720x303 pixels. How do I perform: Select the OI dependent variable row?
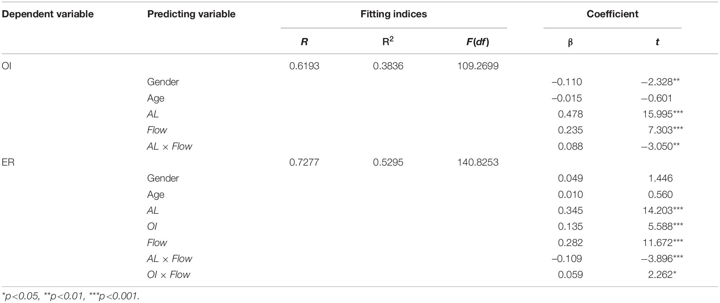(360, 66)
